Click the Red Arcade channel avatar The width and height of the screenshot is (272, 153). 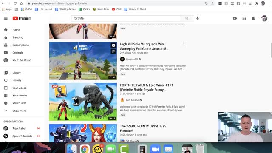point(122,100)
